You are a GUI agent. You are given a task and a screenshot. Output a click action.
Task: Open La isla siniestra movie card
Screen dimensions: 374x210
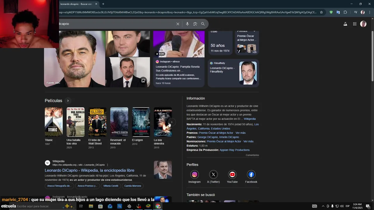pyautogui.click(x=163, y=128)
